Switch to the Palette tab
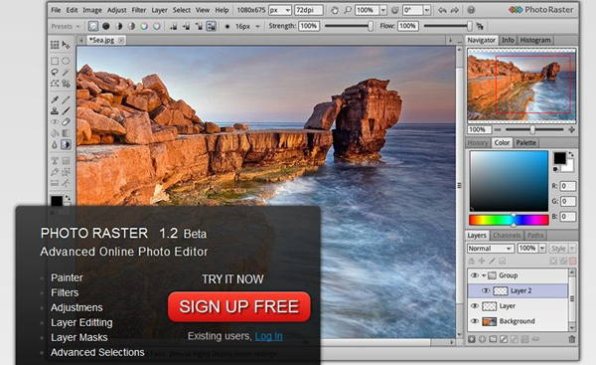 click(526, 143)
